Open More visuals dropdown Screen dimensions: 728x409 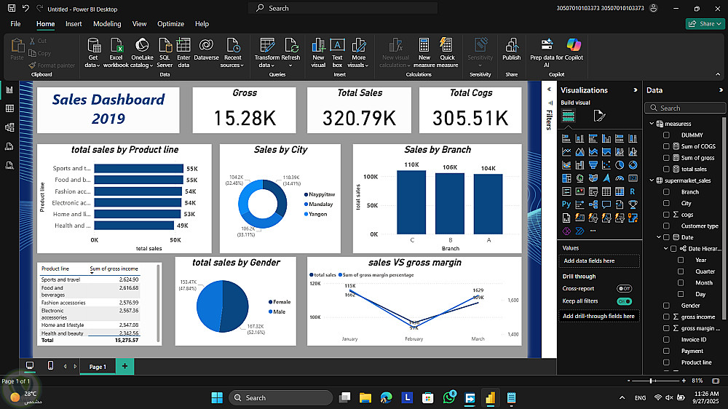pos(358,52)
